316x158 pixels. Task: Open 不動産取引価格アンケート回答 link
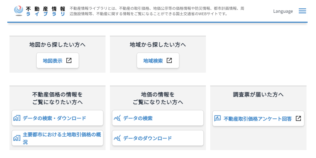(258, 119)
